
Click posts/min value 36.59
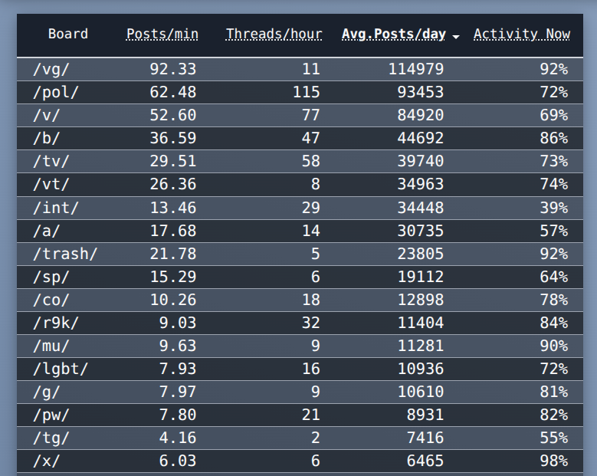(x=173, y=138)
